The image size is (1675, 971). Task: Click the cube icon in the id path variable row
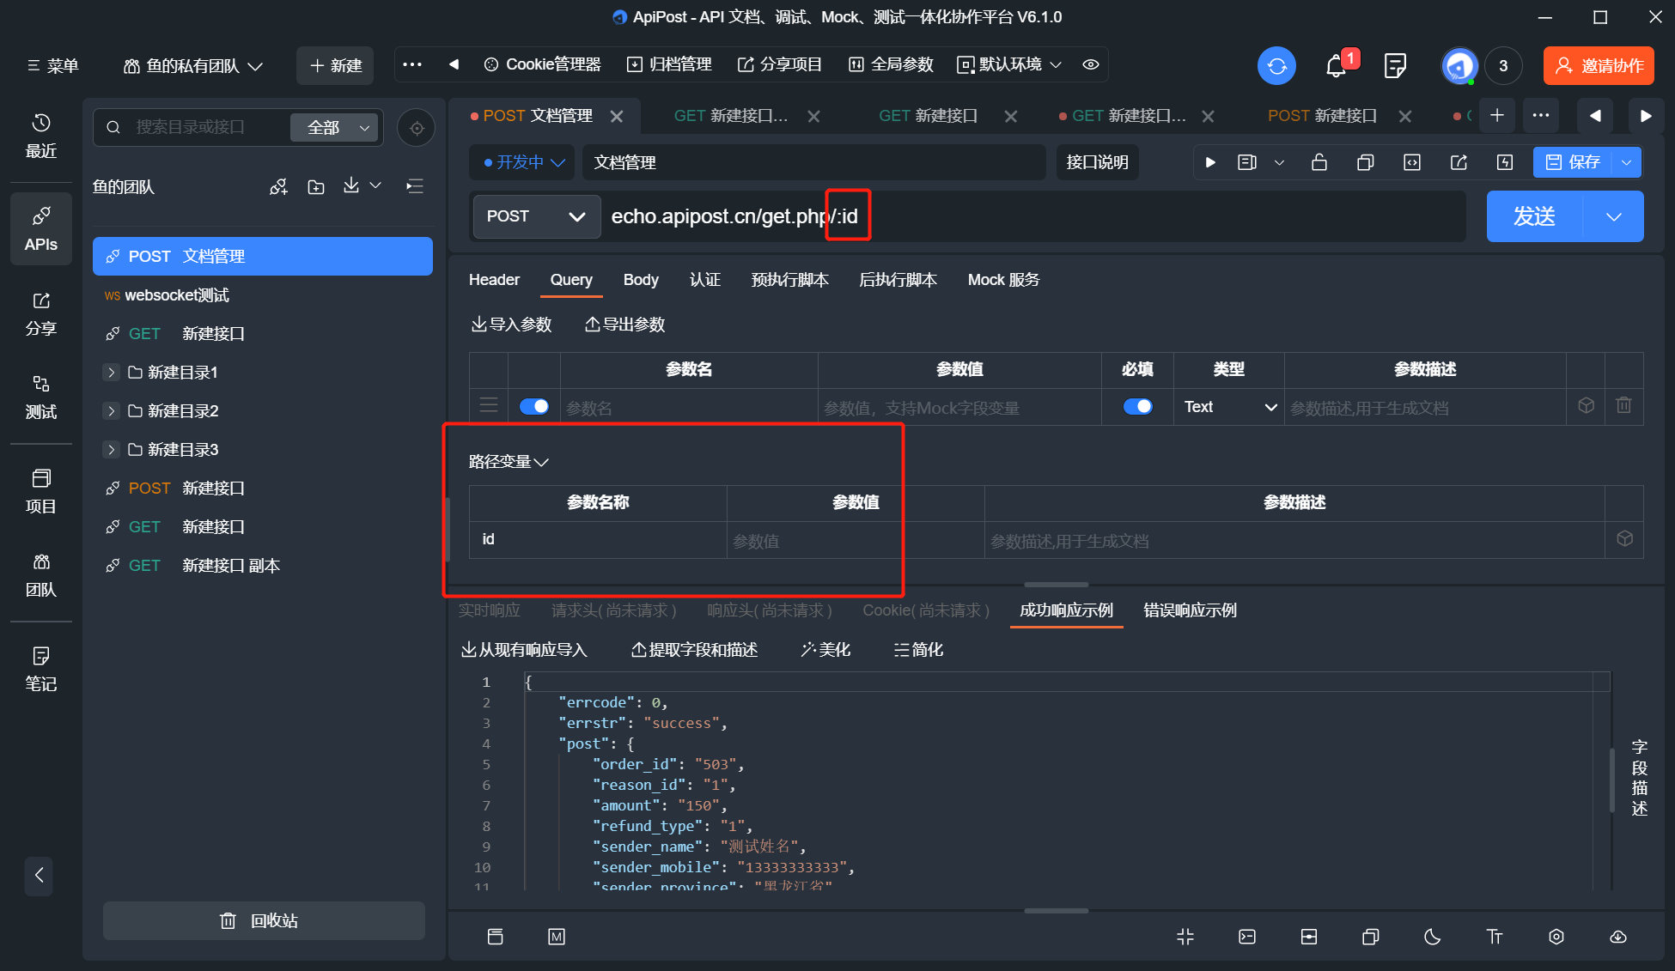point(1624,538)
